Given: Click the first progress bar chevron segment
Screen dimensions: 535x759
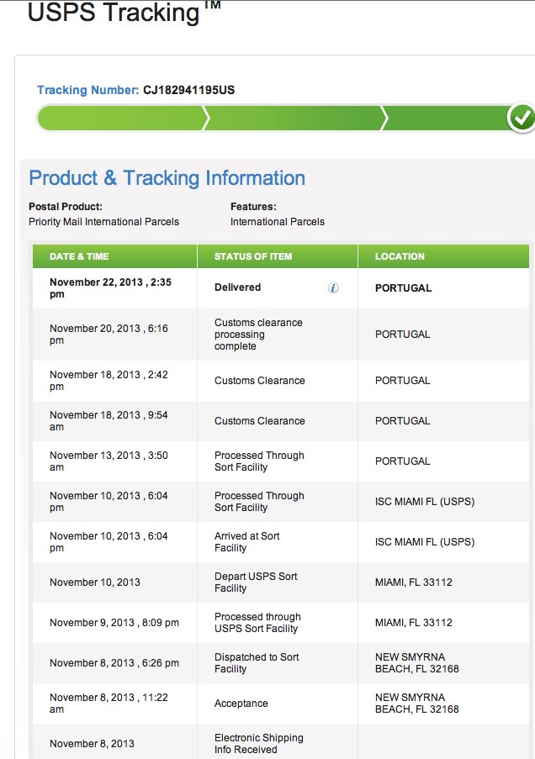Looking at the screenshot, I should tap(123, 119).
